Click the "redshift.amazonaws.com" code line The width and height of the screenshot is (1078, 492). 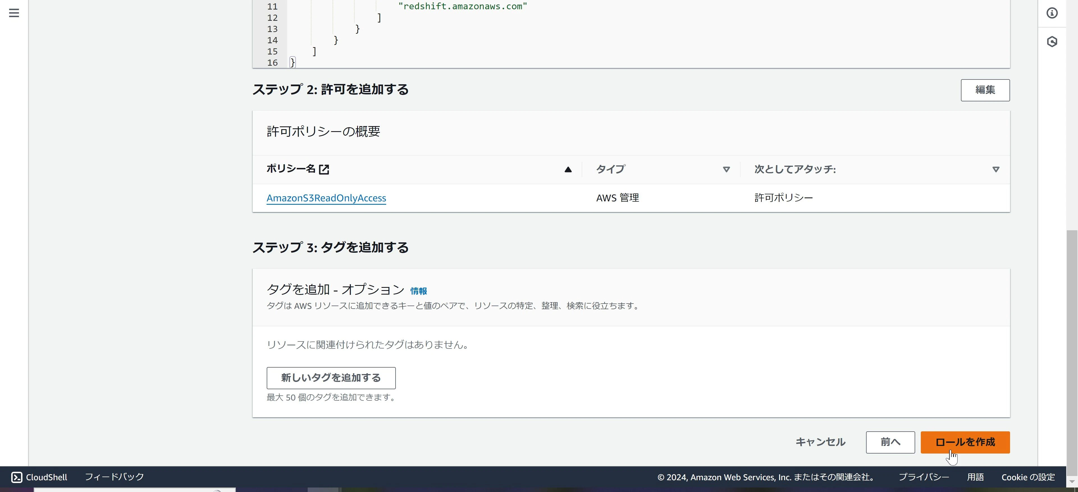[462, 6]
